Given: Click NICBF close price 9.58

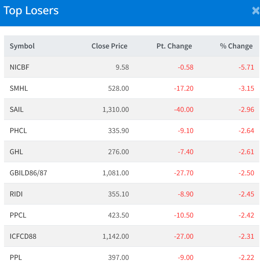Looking at the screenshot, I should (x=122, y=67).
